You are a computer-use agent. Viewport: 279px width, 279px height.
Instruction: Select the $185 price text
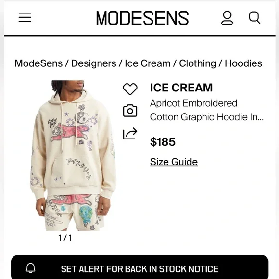pyautogui.click(x=163, y=142)
